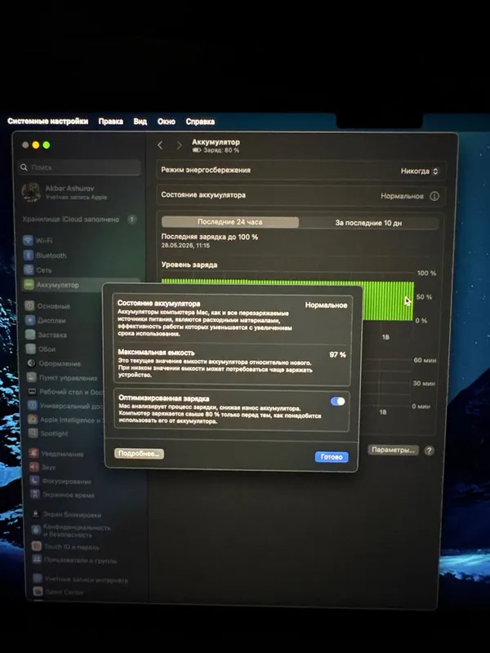Open Фокусирование focus moon icon
Viewport: 490px width, 653px height.
(x=34, y=481)
